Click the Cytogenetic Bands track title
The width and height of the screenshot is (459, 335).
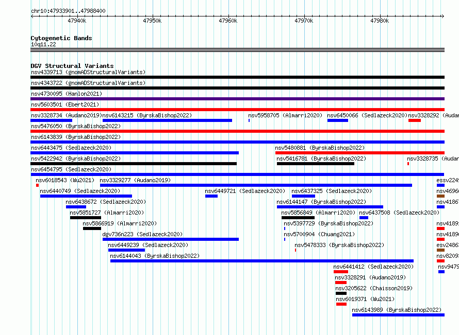click(x=61, y=38)
